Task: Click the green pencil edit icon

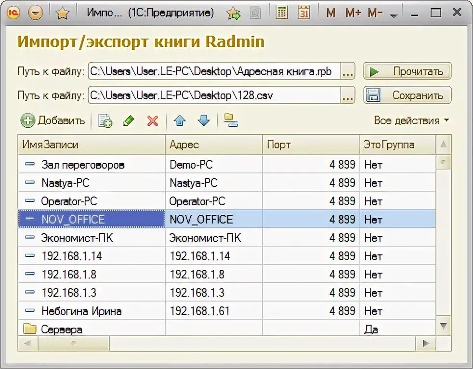Action: pyautogui.click(x=129, y=121)
